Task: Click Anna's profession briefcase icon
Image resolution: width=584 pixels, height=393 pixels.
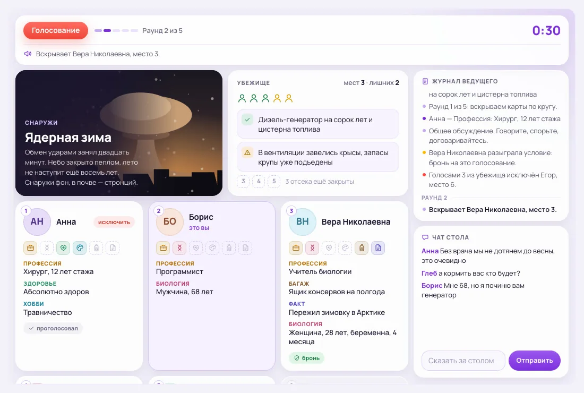Action: 30,247
